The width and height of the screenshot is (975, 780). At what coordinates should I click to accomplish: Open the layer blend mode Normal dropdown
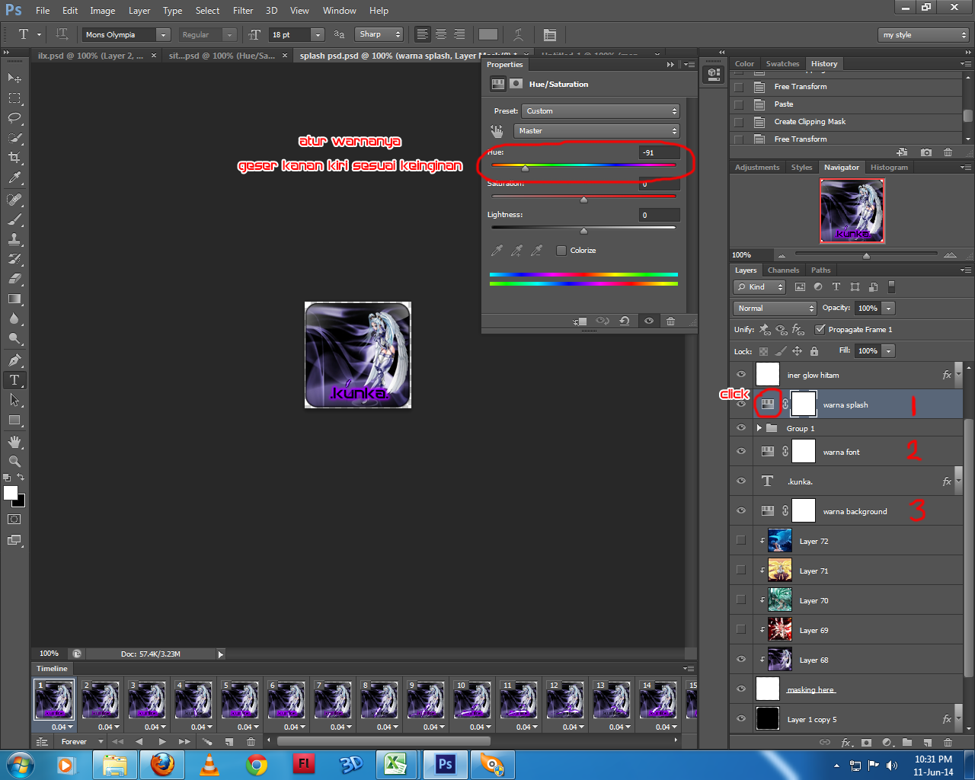(775, 308)
